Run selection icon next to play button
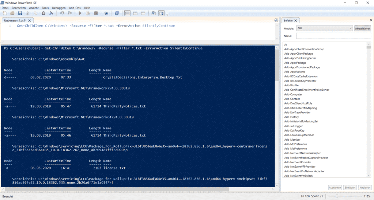The image size is (374, 200). coord(88,13)
